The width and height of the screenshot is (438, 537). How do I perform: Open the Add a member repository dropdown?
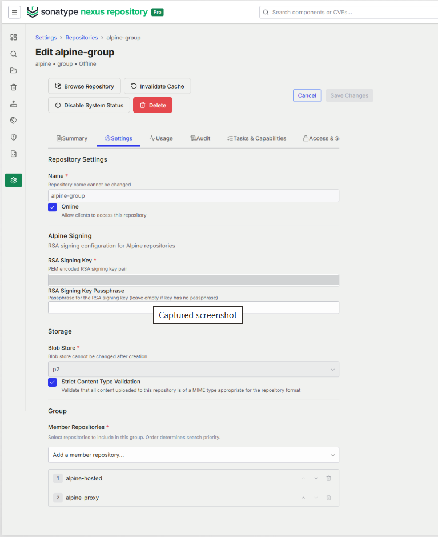pyautogui.click(x=194, y=455)
